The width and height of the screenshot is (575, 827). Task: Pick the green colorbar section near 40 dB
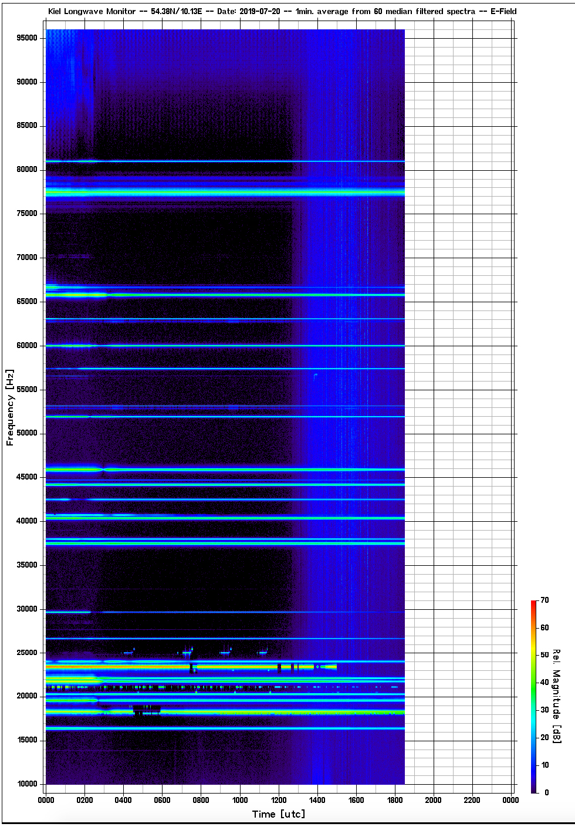(x=533, y=683)
